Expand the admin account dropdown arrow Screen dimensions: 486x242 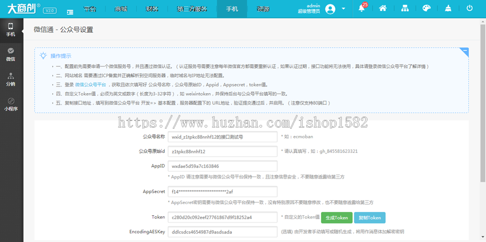pos(344,8)
